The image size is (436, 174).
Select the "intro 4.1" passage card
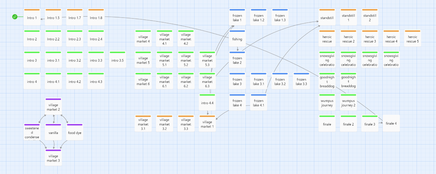coord(53,81)
